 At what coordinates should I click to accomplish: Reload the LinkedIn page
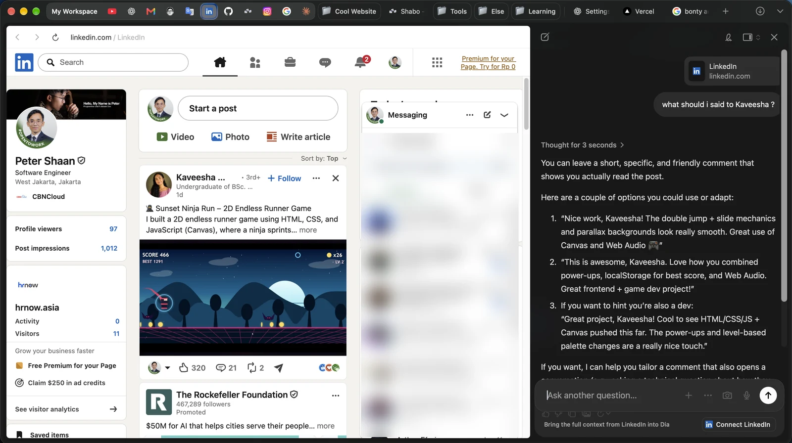55,37
